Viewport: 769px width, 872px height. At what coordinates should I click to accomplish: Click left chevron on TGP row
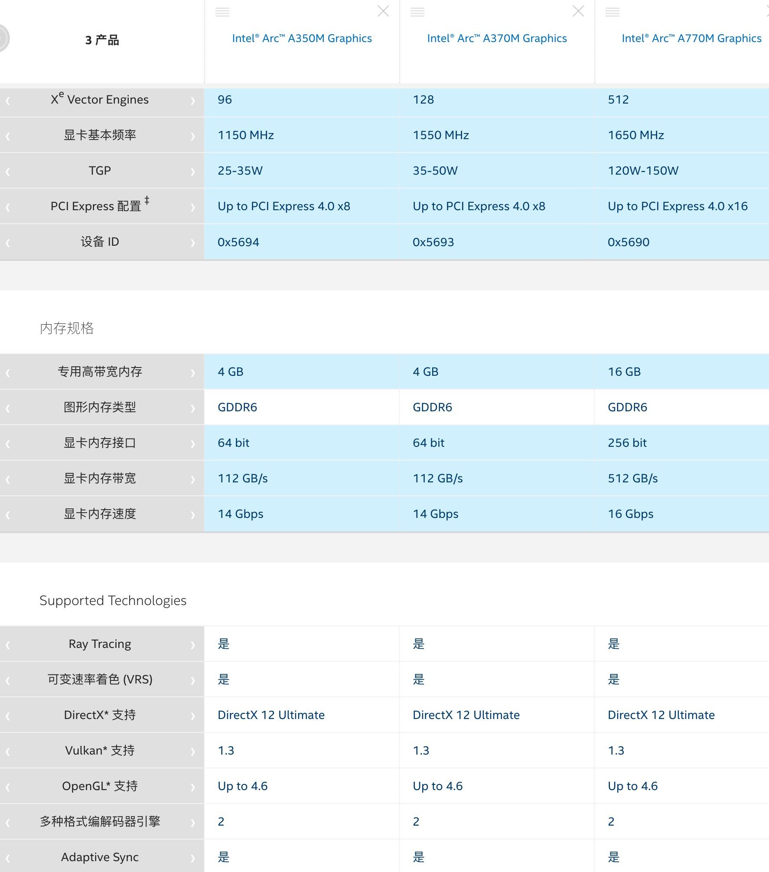coord(8,172)
